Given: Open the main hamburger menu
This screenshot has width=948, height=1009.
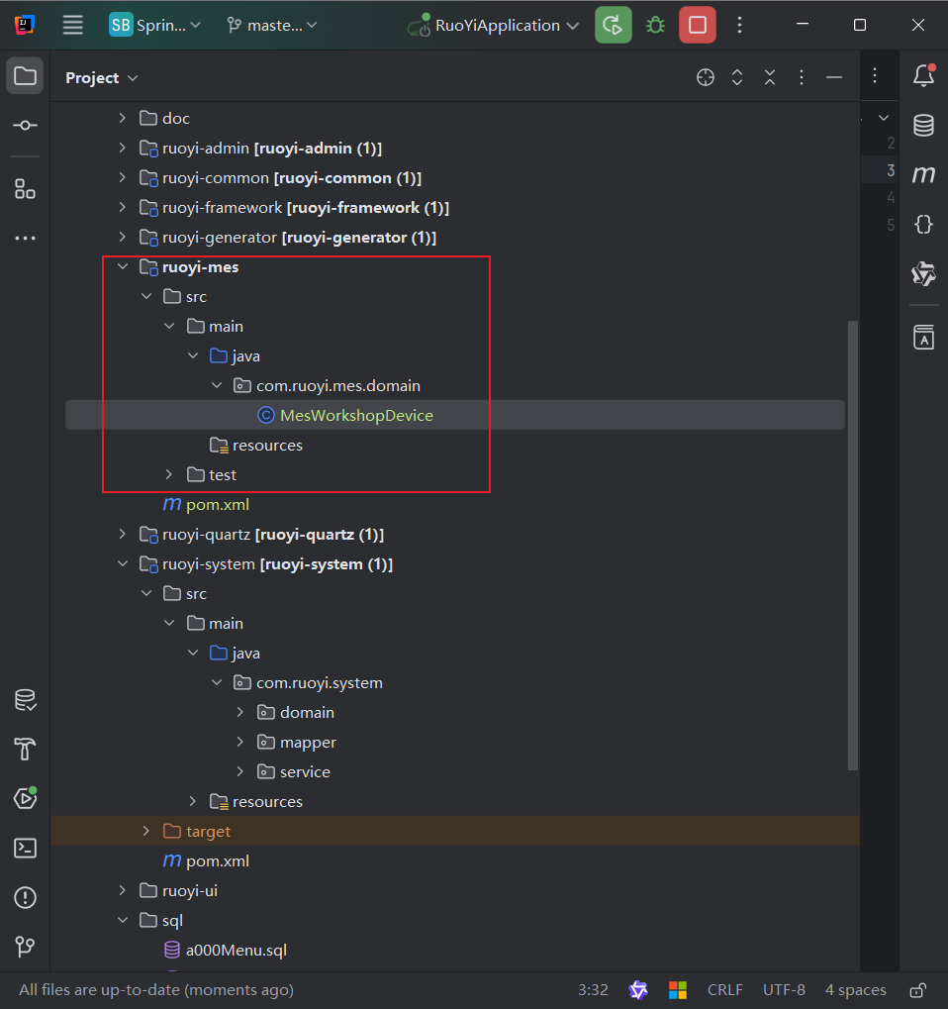Looking at the screenshot, I should 72,25.
